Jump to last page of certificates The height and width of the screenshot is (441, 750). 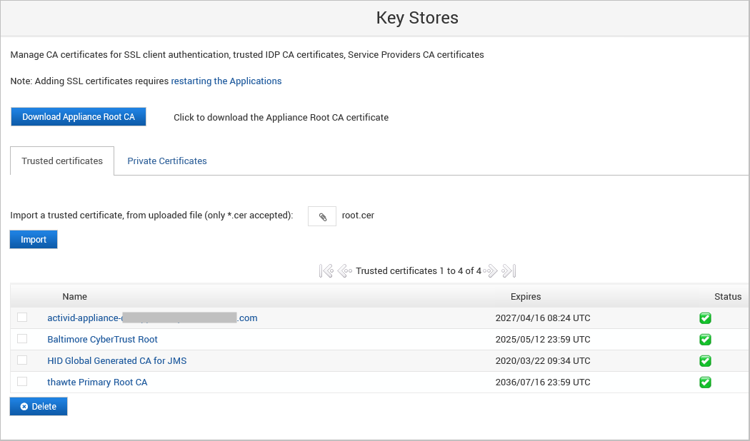click(509, 271)
